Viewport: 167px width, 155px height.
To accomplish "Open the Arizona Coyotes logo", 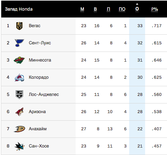I will (19, 112).
